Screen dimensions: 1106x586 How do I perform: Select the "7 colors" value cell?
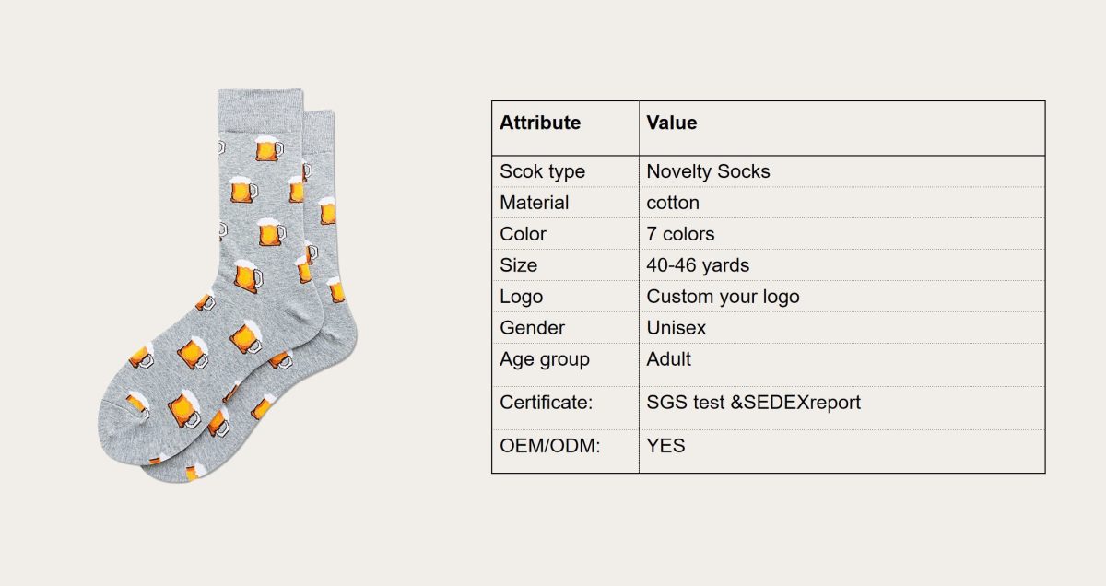(x=680, y=234)
